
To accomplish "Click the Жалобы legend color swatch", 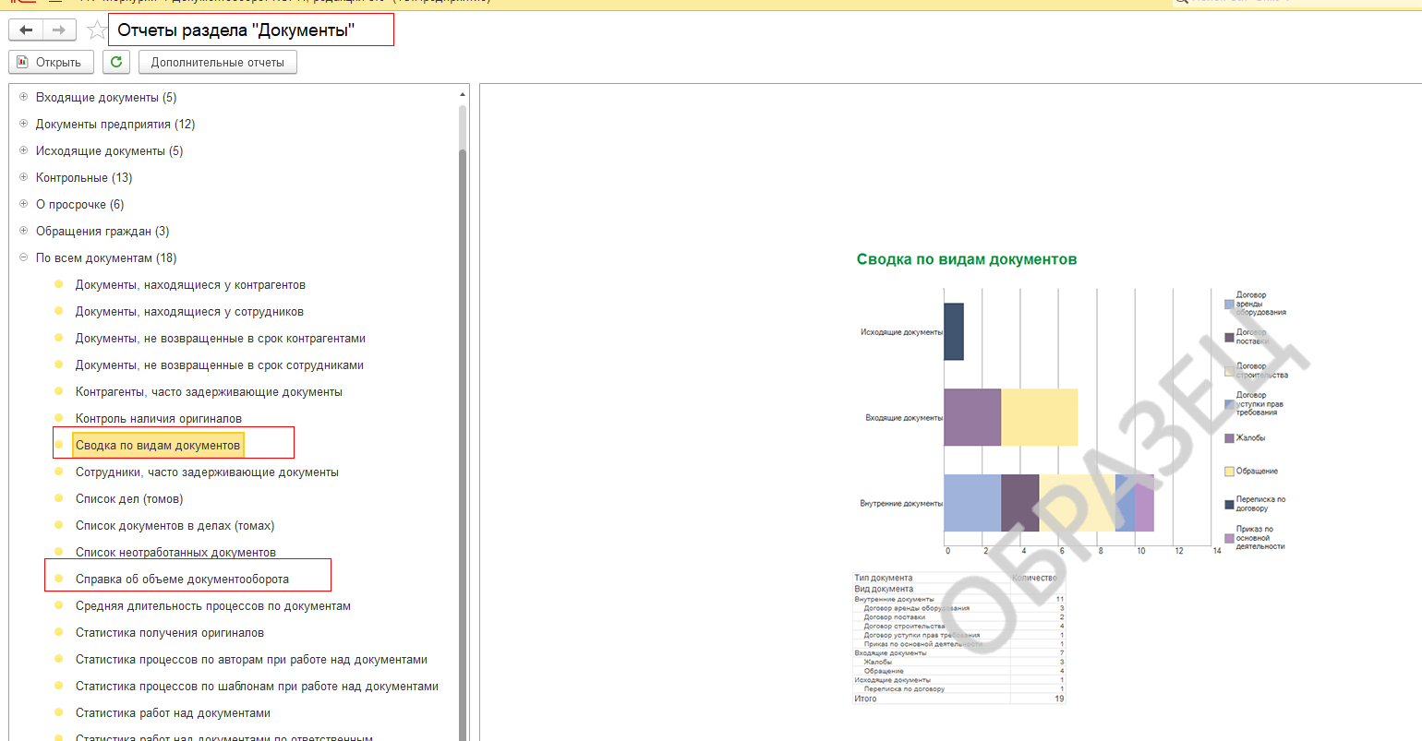I will point(1229,438).
